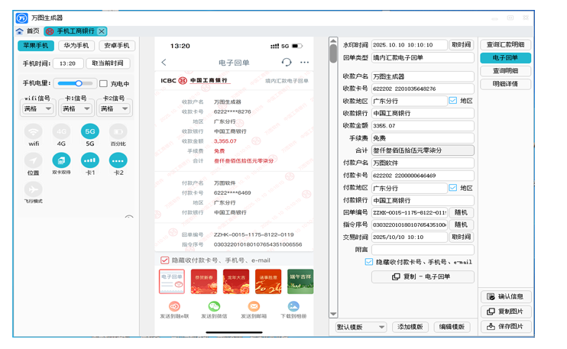Click the form's scrollbar up arrow
Image resolution: width=567 pixels, height=349 pixels.
coord(333,40)
